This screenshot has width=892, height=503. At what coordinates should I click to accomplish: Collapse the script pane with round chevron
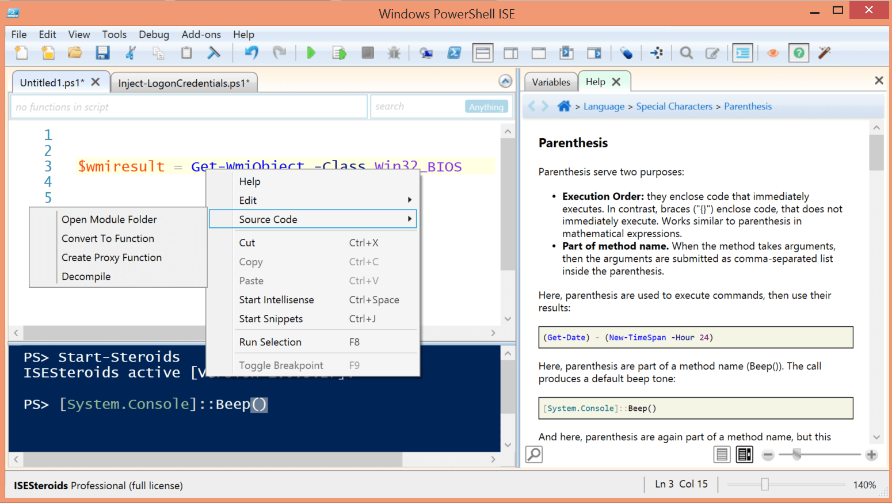coord(505,81)
